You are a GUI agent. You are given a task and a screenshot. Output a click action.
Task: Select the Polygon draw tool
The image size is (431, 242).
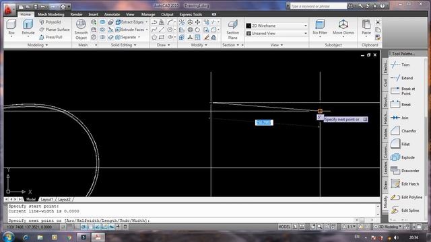click(x=154, y=38)
